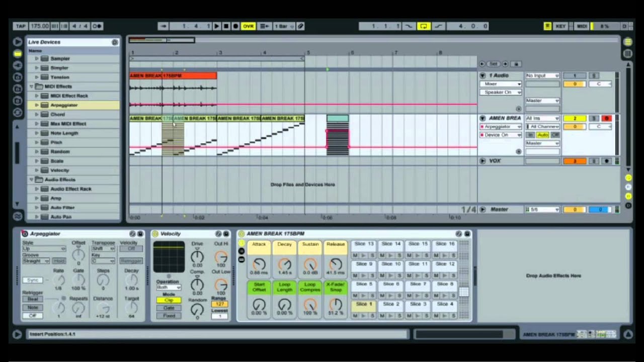The height and width of the screenshot is (362, 644).
Task: Toggle the OVR overdub switch
Action: click(248, 26)
